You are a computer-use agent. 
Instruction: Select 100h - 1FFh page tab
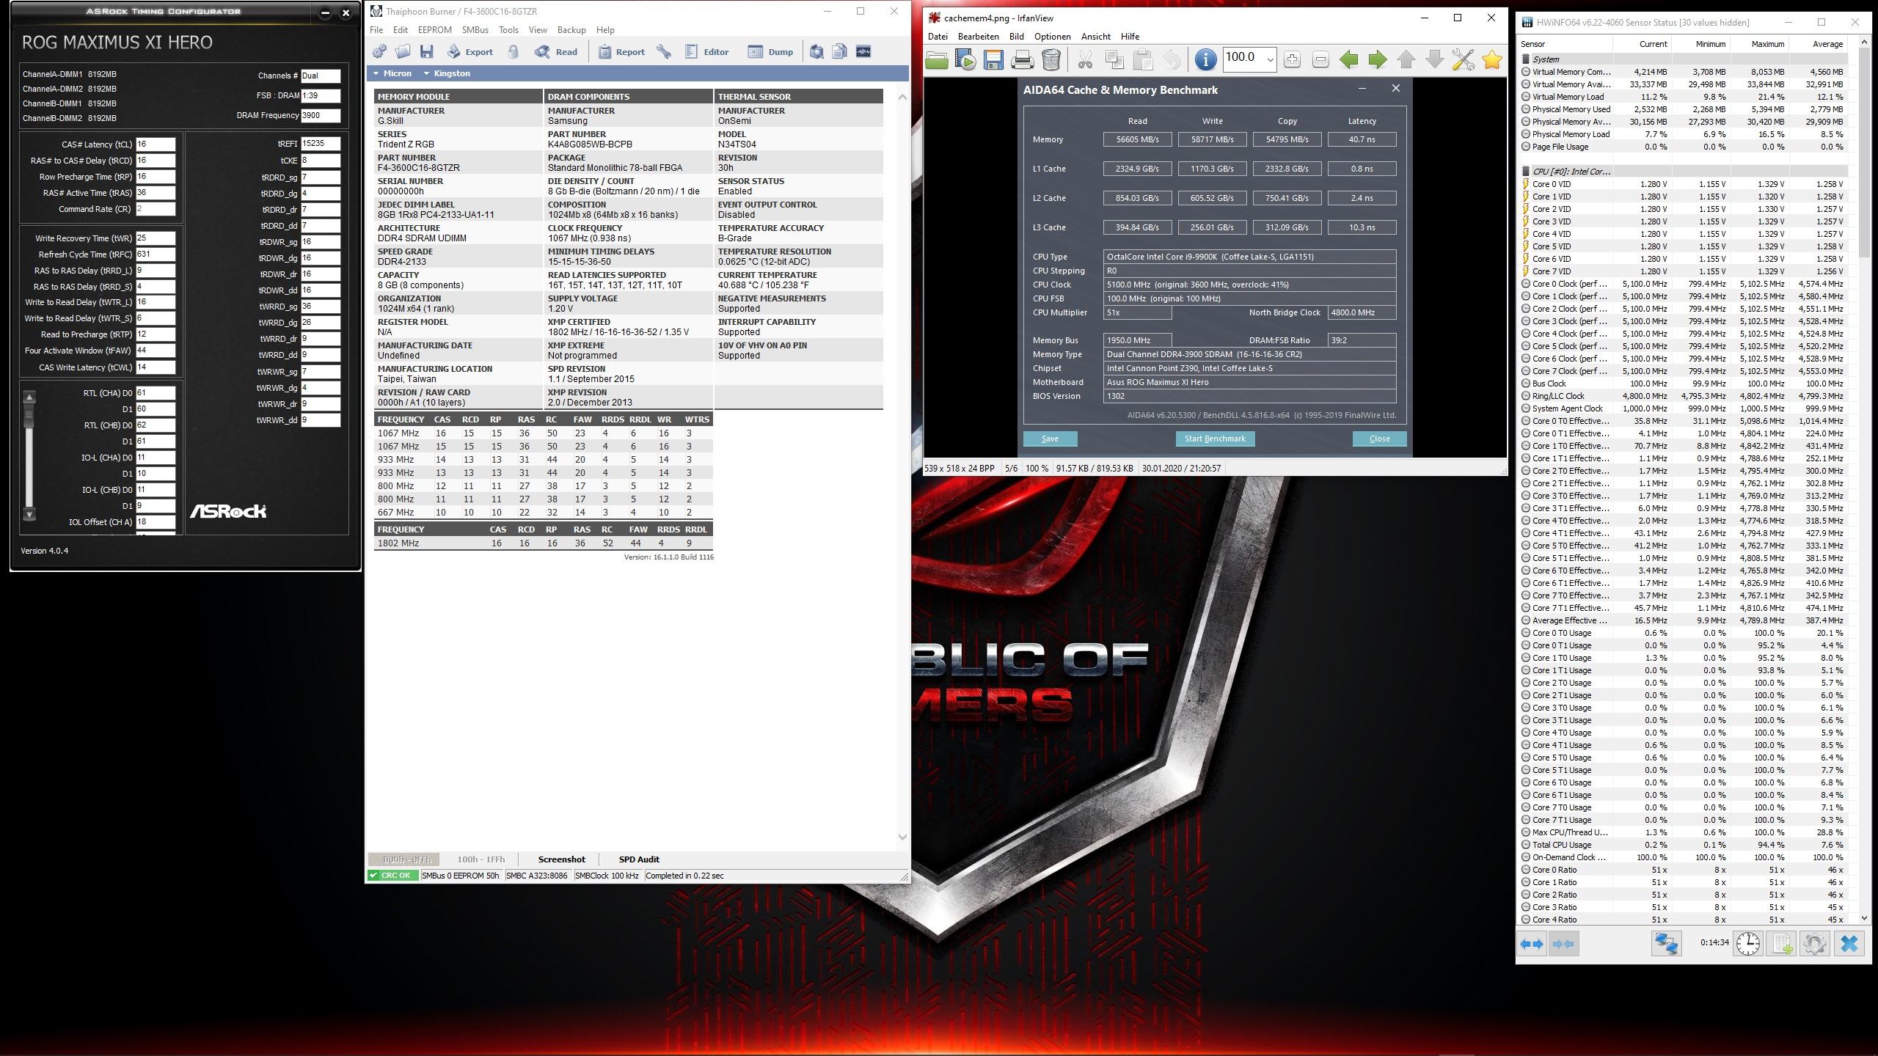click(x=481, y=859)
